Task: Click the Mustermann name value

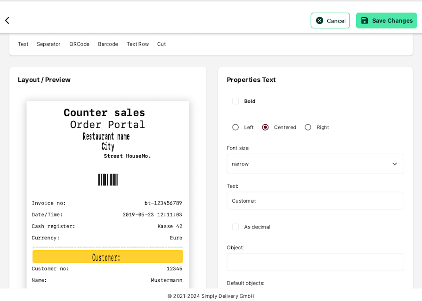Action: point(167,280)
